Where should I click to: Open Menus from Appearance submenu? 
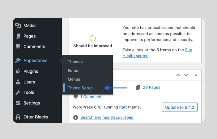[74, 79]
